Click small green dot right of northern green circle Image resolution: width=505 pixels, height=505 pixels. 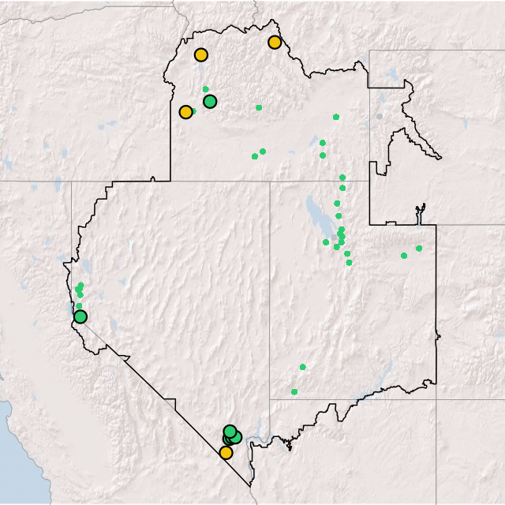259,107
